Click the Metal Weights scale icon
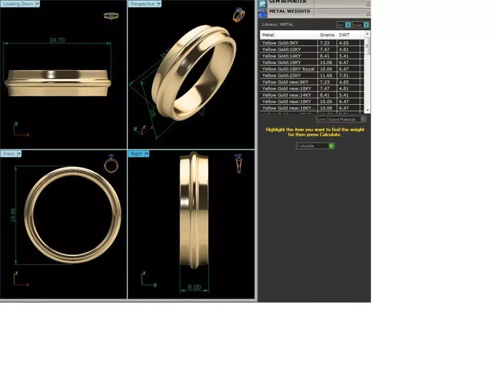The width and height of the screenshot is (491, 368). point(262,13)
